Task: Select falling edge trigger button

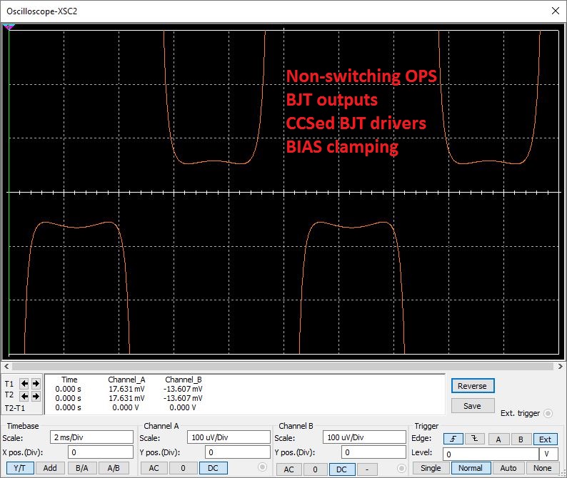Action: [474, 439]
